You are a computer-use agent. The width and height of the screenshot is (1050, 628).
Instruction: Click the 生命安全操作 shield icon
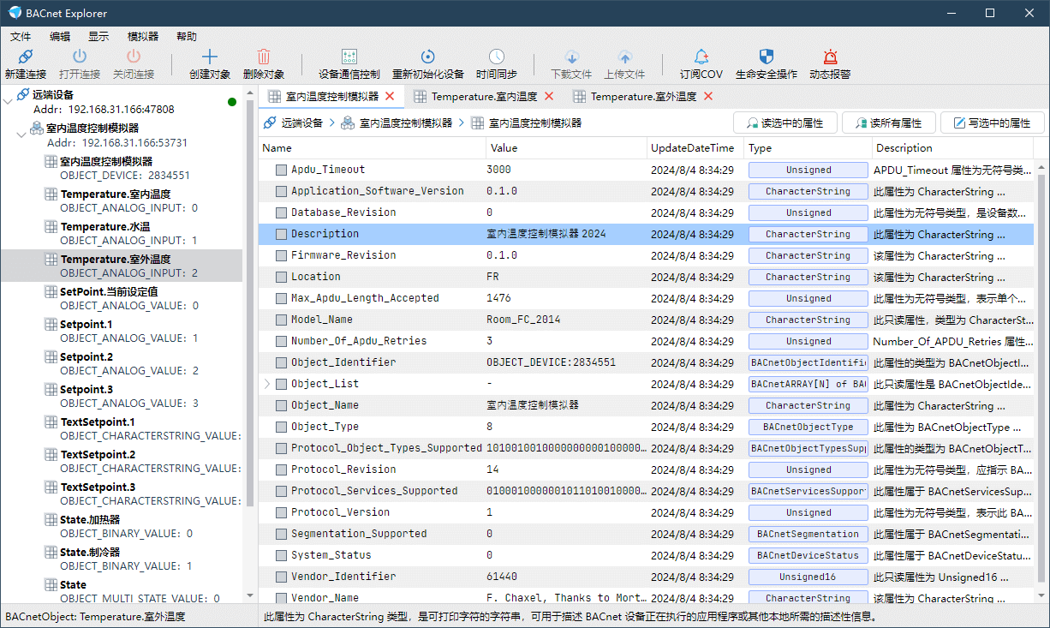point(767,57)
